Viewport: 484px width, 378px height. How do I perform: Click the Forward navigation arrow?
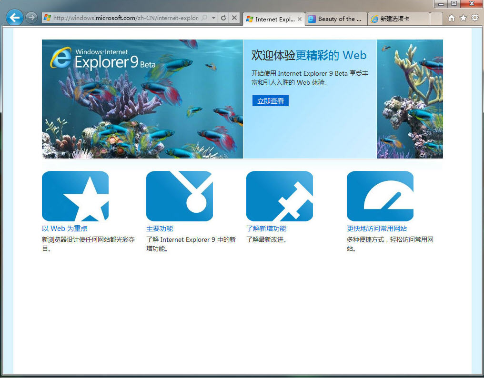coord(31,18)
